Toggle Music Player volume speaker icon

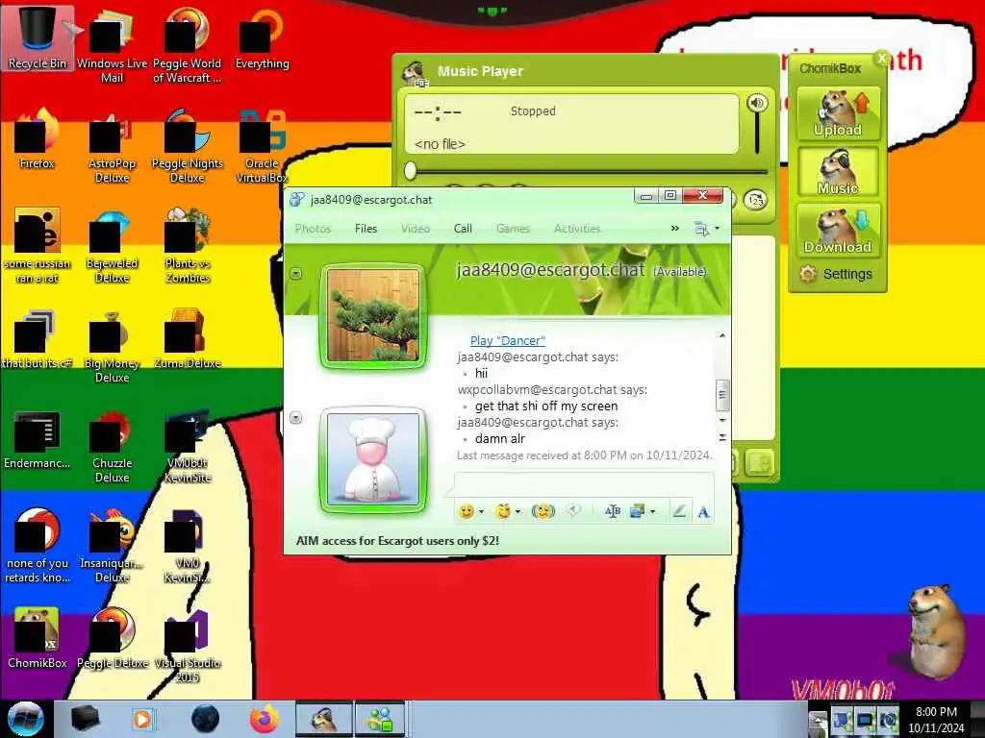coord(757,103)
